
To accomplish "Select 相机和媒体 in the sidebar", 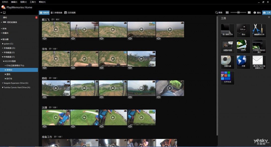I will (12, 22).
